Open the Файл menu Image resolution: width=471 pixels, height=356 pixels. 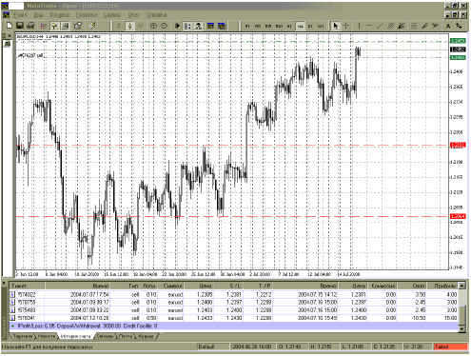click(x=19, y=15)
